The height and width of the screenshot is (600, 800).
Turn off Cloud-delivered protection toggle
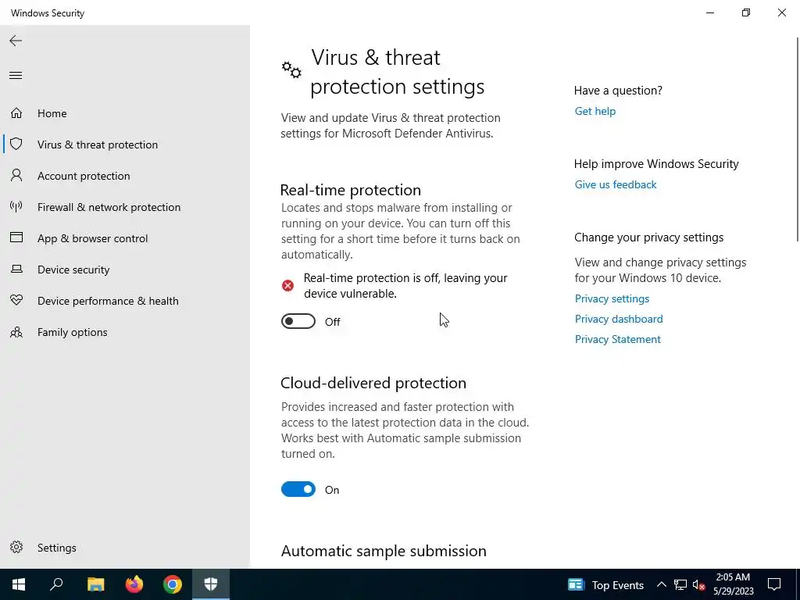coord(298,489)
